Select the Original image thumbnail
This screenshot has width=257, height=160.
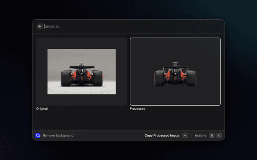point(82,72)
